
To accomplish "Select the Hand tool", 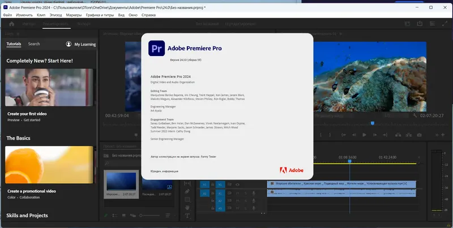I will 187,208.
